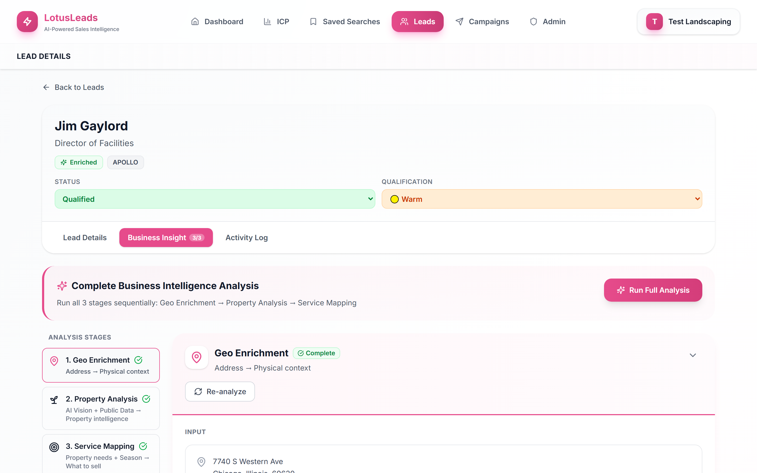The height and width of the screenshot is (473, 757).
Task: Click the LotusLeads brand name
Action: tap(71, 18)
